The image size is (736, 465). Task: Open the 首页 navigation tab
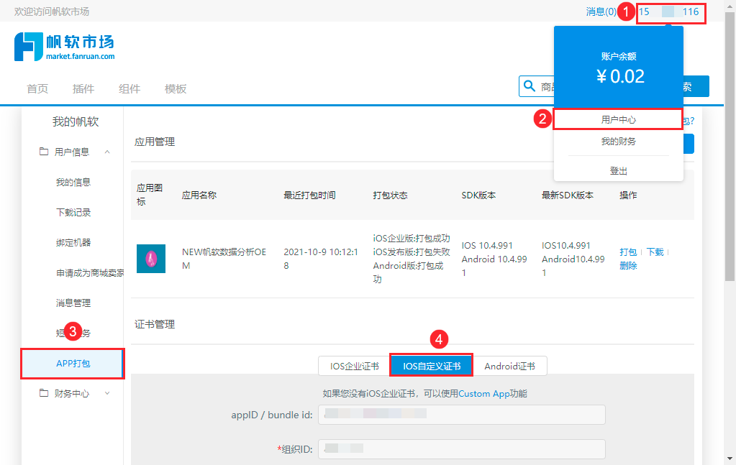point(37,88)
